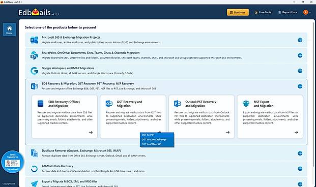Select 'NSF Export and Migration' card title
Screen dimensions: 316x187
pyautogui.click(x=264, y=104)
